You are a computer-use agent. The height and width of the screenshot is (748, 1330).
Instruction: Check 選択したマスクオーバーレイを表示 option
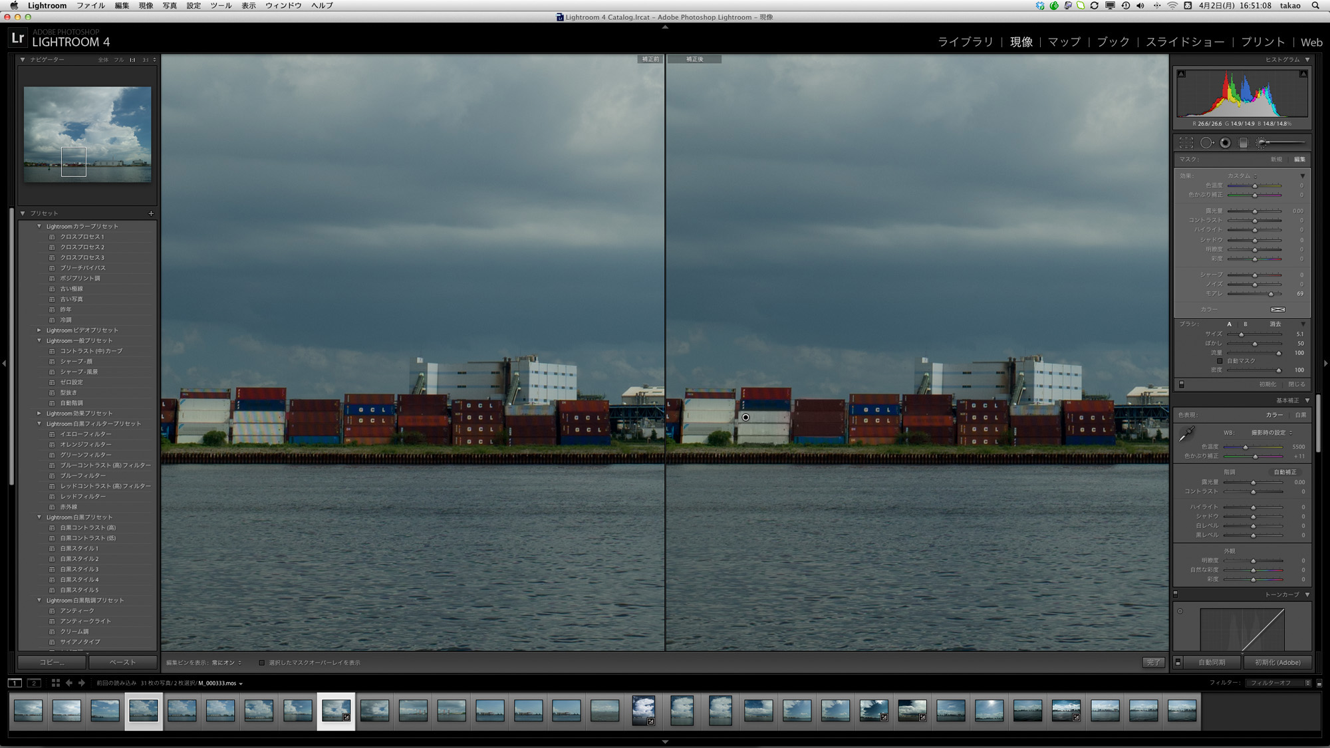coord(262,663)
